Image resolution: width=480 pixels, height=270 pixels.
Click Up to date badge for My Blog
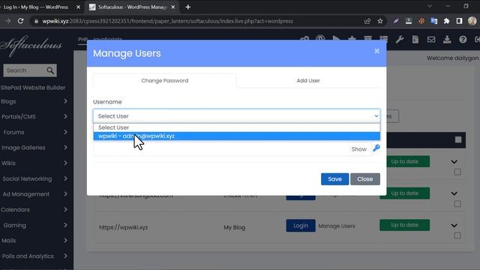point(404,225)
